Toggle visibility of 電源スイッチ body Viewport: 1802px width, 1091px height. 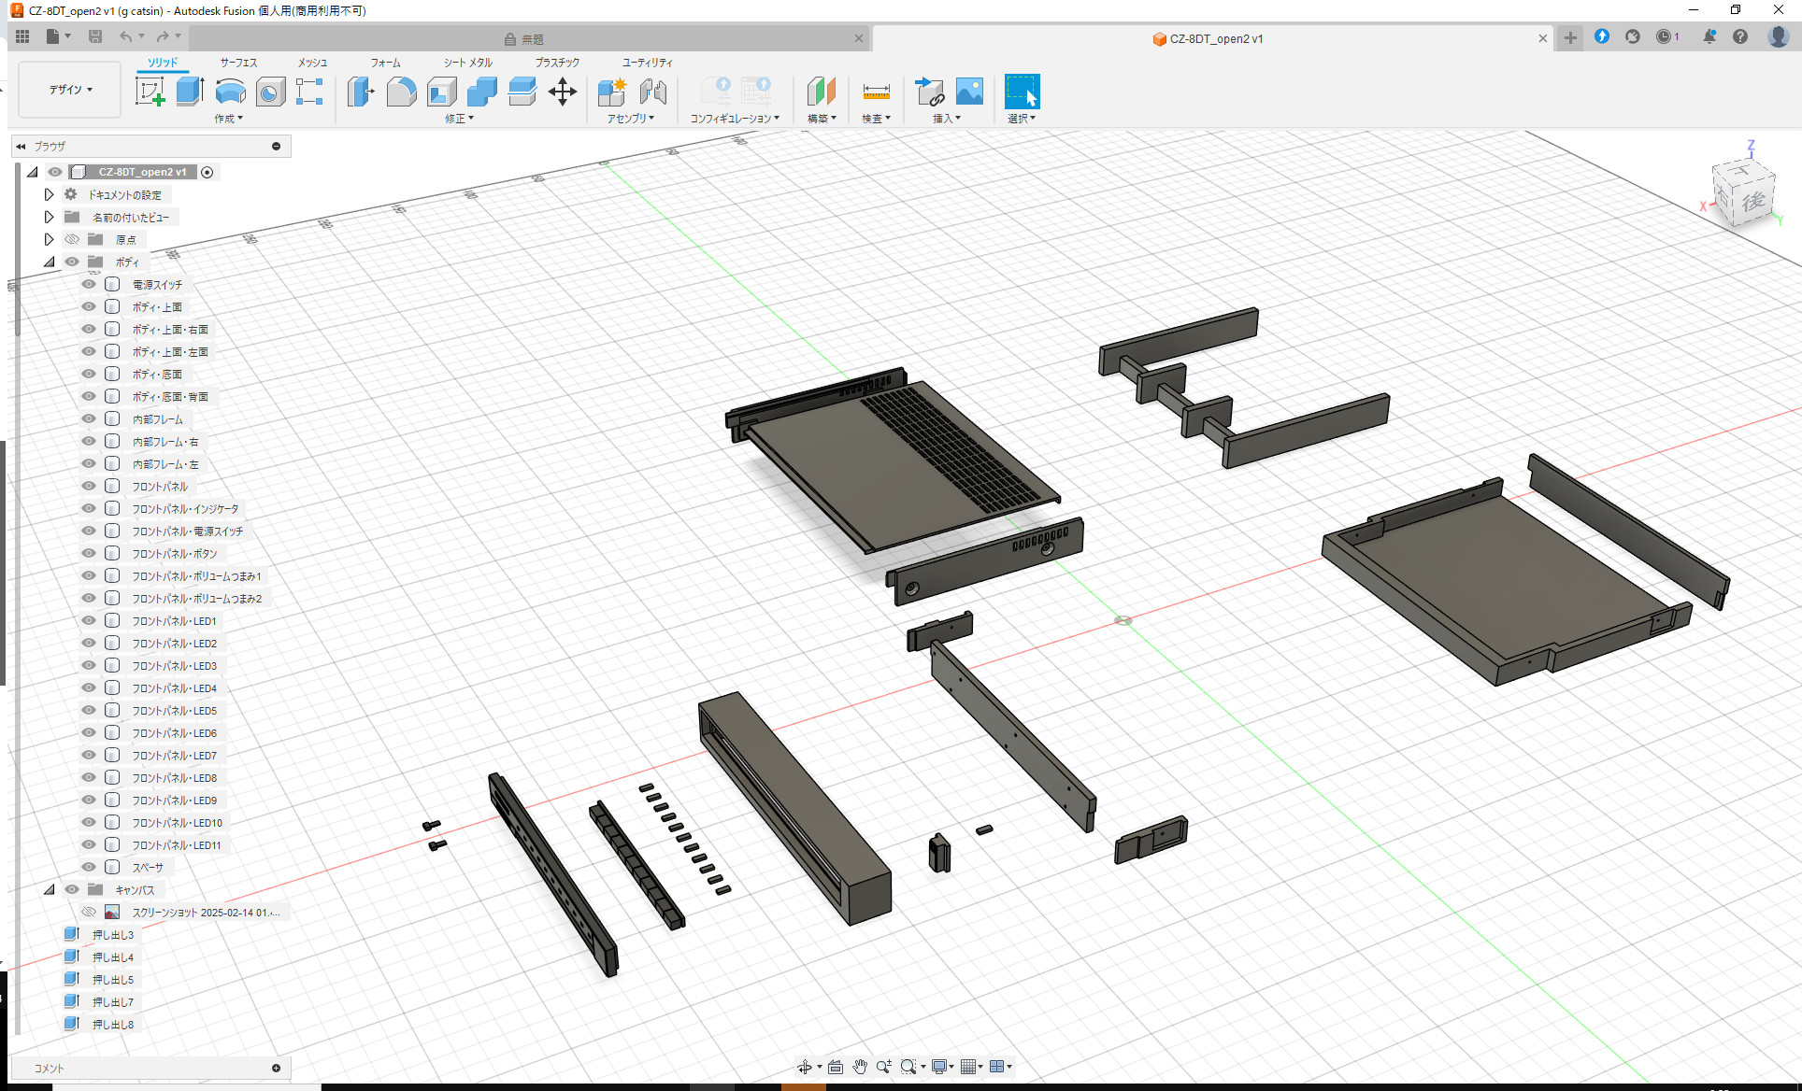tap(88, 284)
